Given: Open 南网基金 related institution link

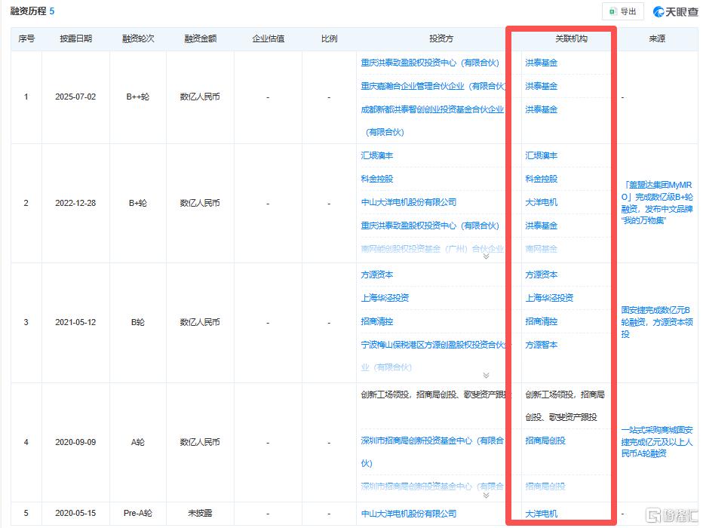Looking at the screenshot, I should 541,249.
